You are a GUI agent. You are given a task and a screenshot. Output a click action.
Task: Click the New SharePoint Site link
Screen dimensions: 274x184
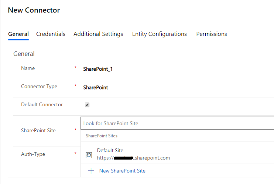122,171
